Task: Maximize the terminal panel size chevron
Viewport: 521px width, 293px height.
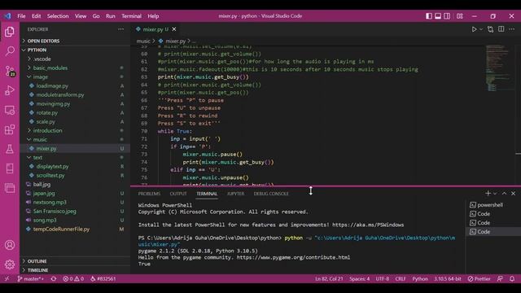Action: point(504,194)
